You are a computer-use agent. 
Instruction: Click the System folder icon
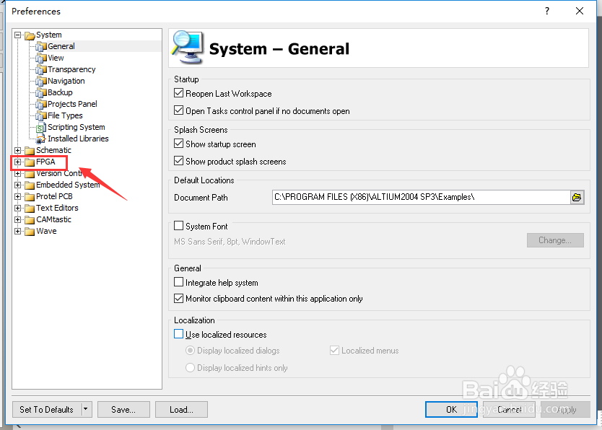click(30, 35)
